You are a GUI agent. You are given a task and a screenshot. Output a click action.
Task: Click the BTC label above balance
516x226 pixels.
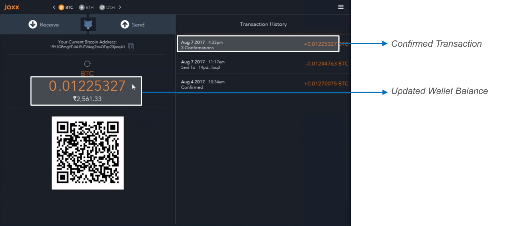tap(87, 73)
